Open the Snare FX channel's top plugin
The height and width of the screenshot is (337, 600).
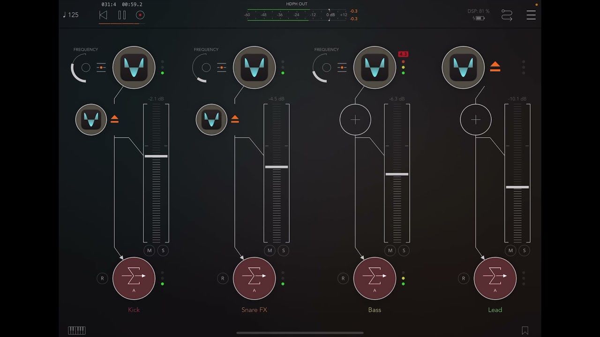pyautogui.click(x=254, y=67)
